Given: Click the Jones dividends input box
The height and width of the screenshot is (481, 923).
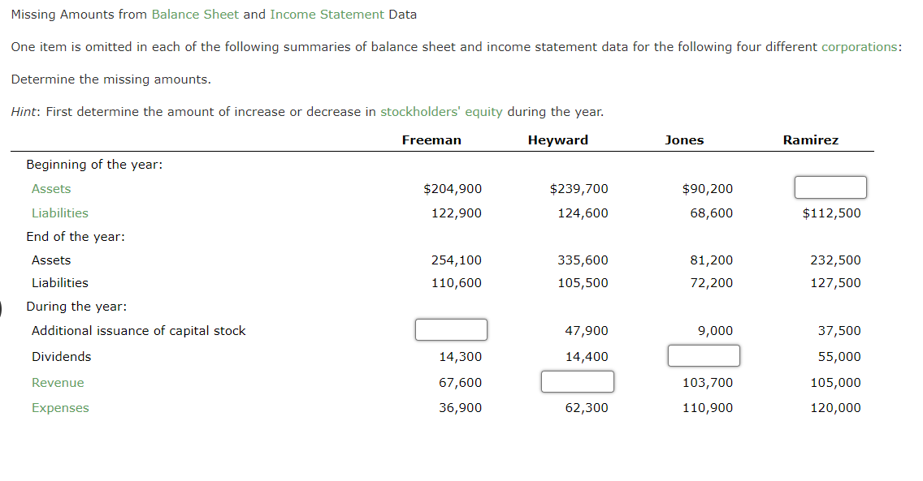Looking at the screenshot, I should pos(704,355).
